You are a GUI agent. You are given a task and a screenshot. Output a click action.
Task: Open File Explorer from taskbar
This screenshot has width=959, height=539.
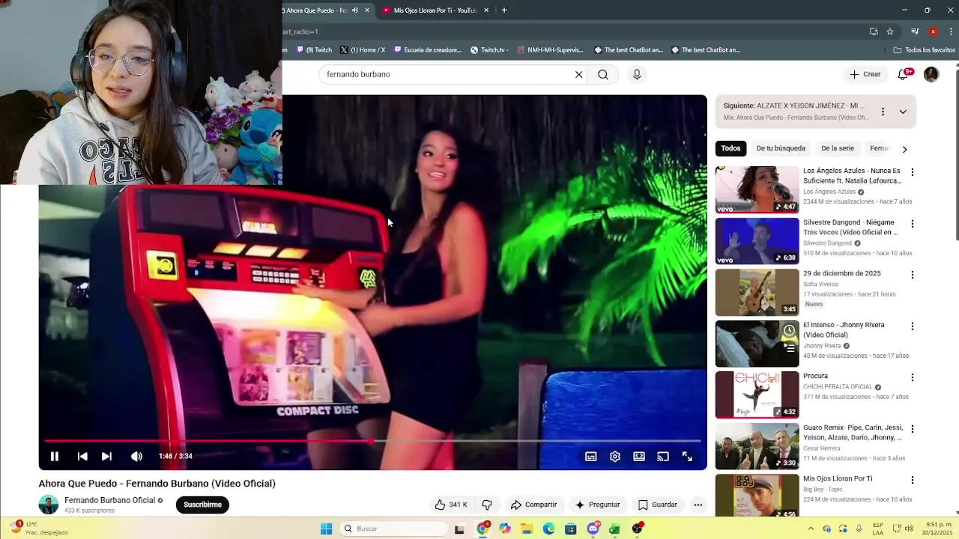tap(527, 529)
